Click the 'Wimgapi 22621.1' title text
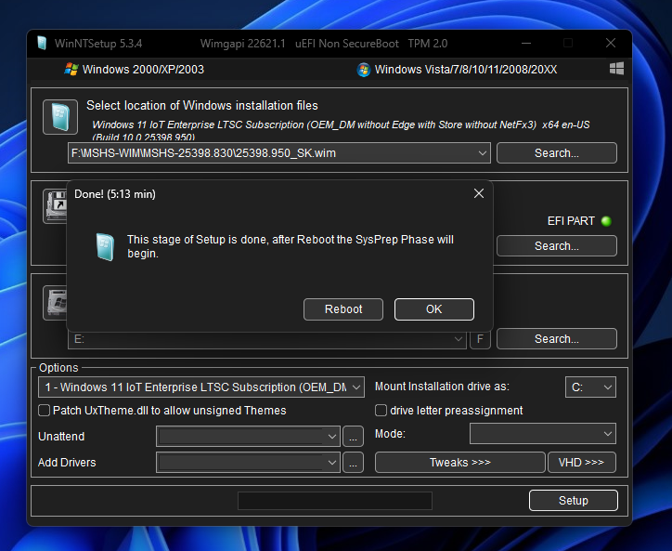This screenshot has width=672, height=551. 242,44
